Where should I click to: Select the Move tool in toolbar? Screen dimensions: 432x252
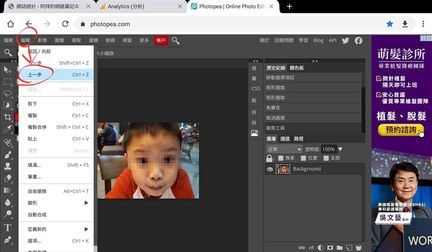coord(8,70)
